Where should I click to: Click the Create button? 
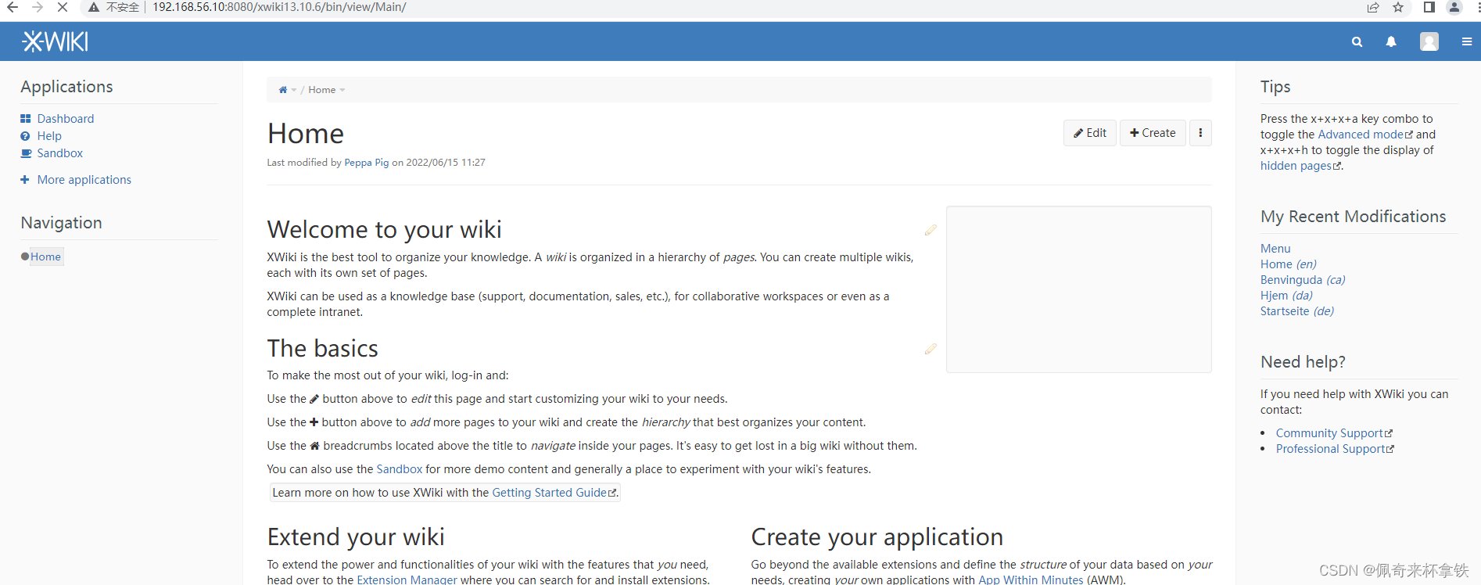coord(1153,133)
